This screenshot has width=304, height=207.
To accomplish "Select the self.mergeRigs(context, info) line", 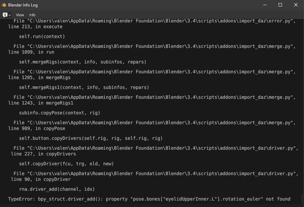I will (x=82, y=62).
